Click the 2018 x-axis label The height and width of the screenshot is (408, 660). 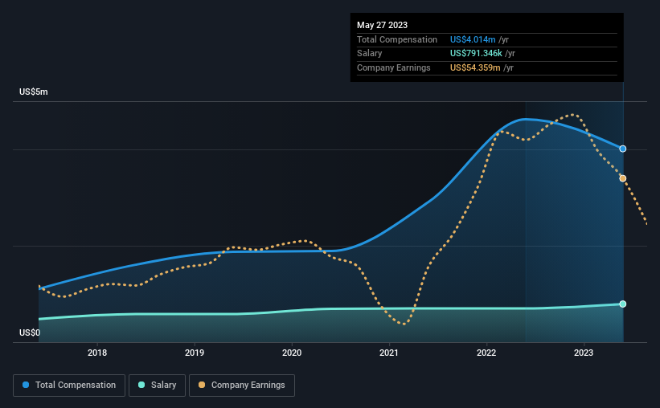(97, 353)
